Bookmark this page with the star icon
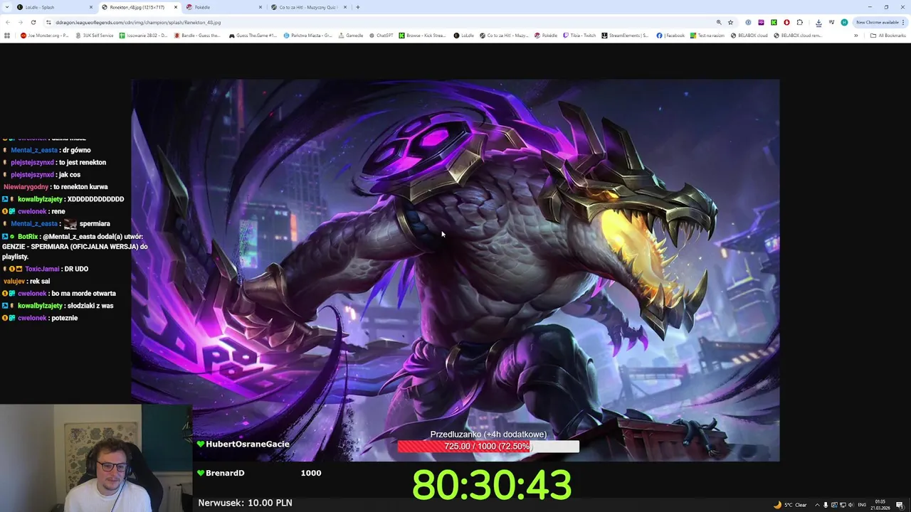Viewport: 911px width, 512px height. click(x=730, y=22)
